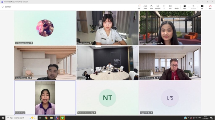Click mic icon on Chakkapan Obong label
The image size is (215, 120).
click(x=31, y=43)
